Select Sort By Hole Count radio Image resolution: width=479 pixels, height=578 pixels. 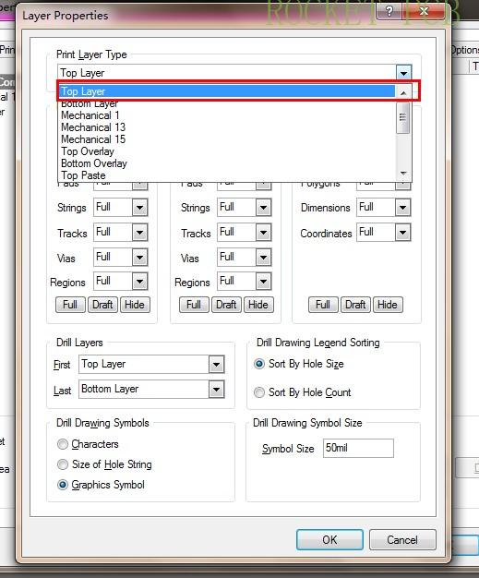tap(259, 392)
